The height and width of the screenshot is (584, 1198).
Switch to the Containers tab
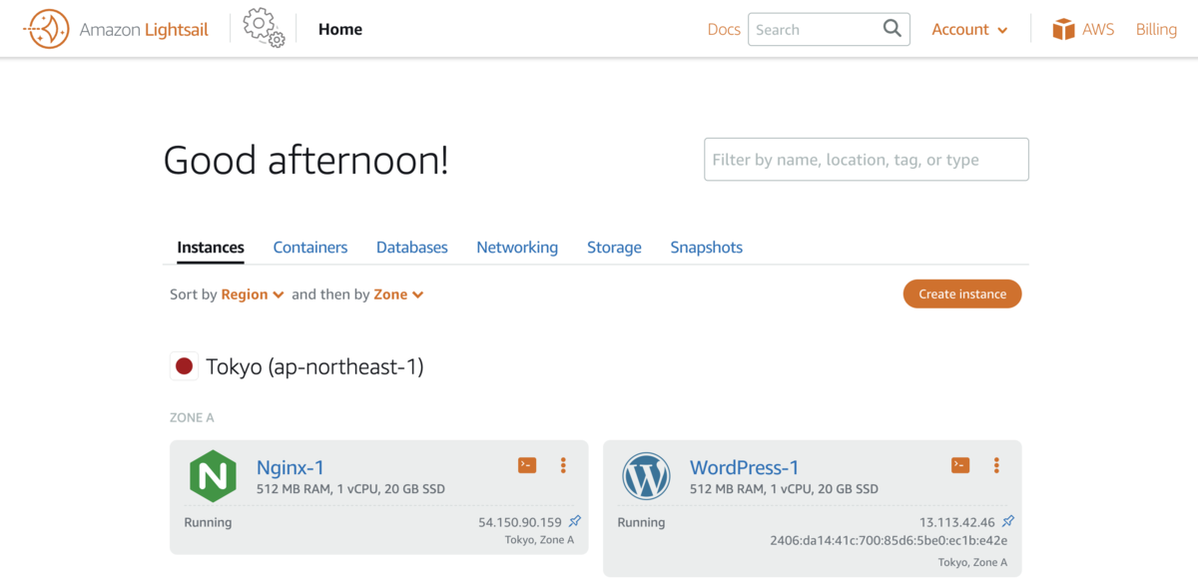pyautogui.click(x=310, y=248)
